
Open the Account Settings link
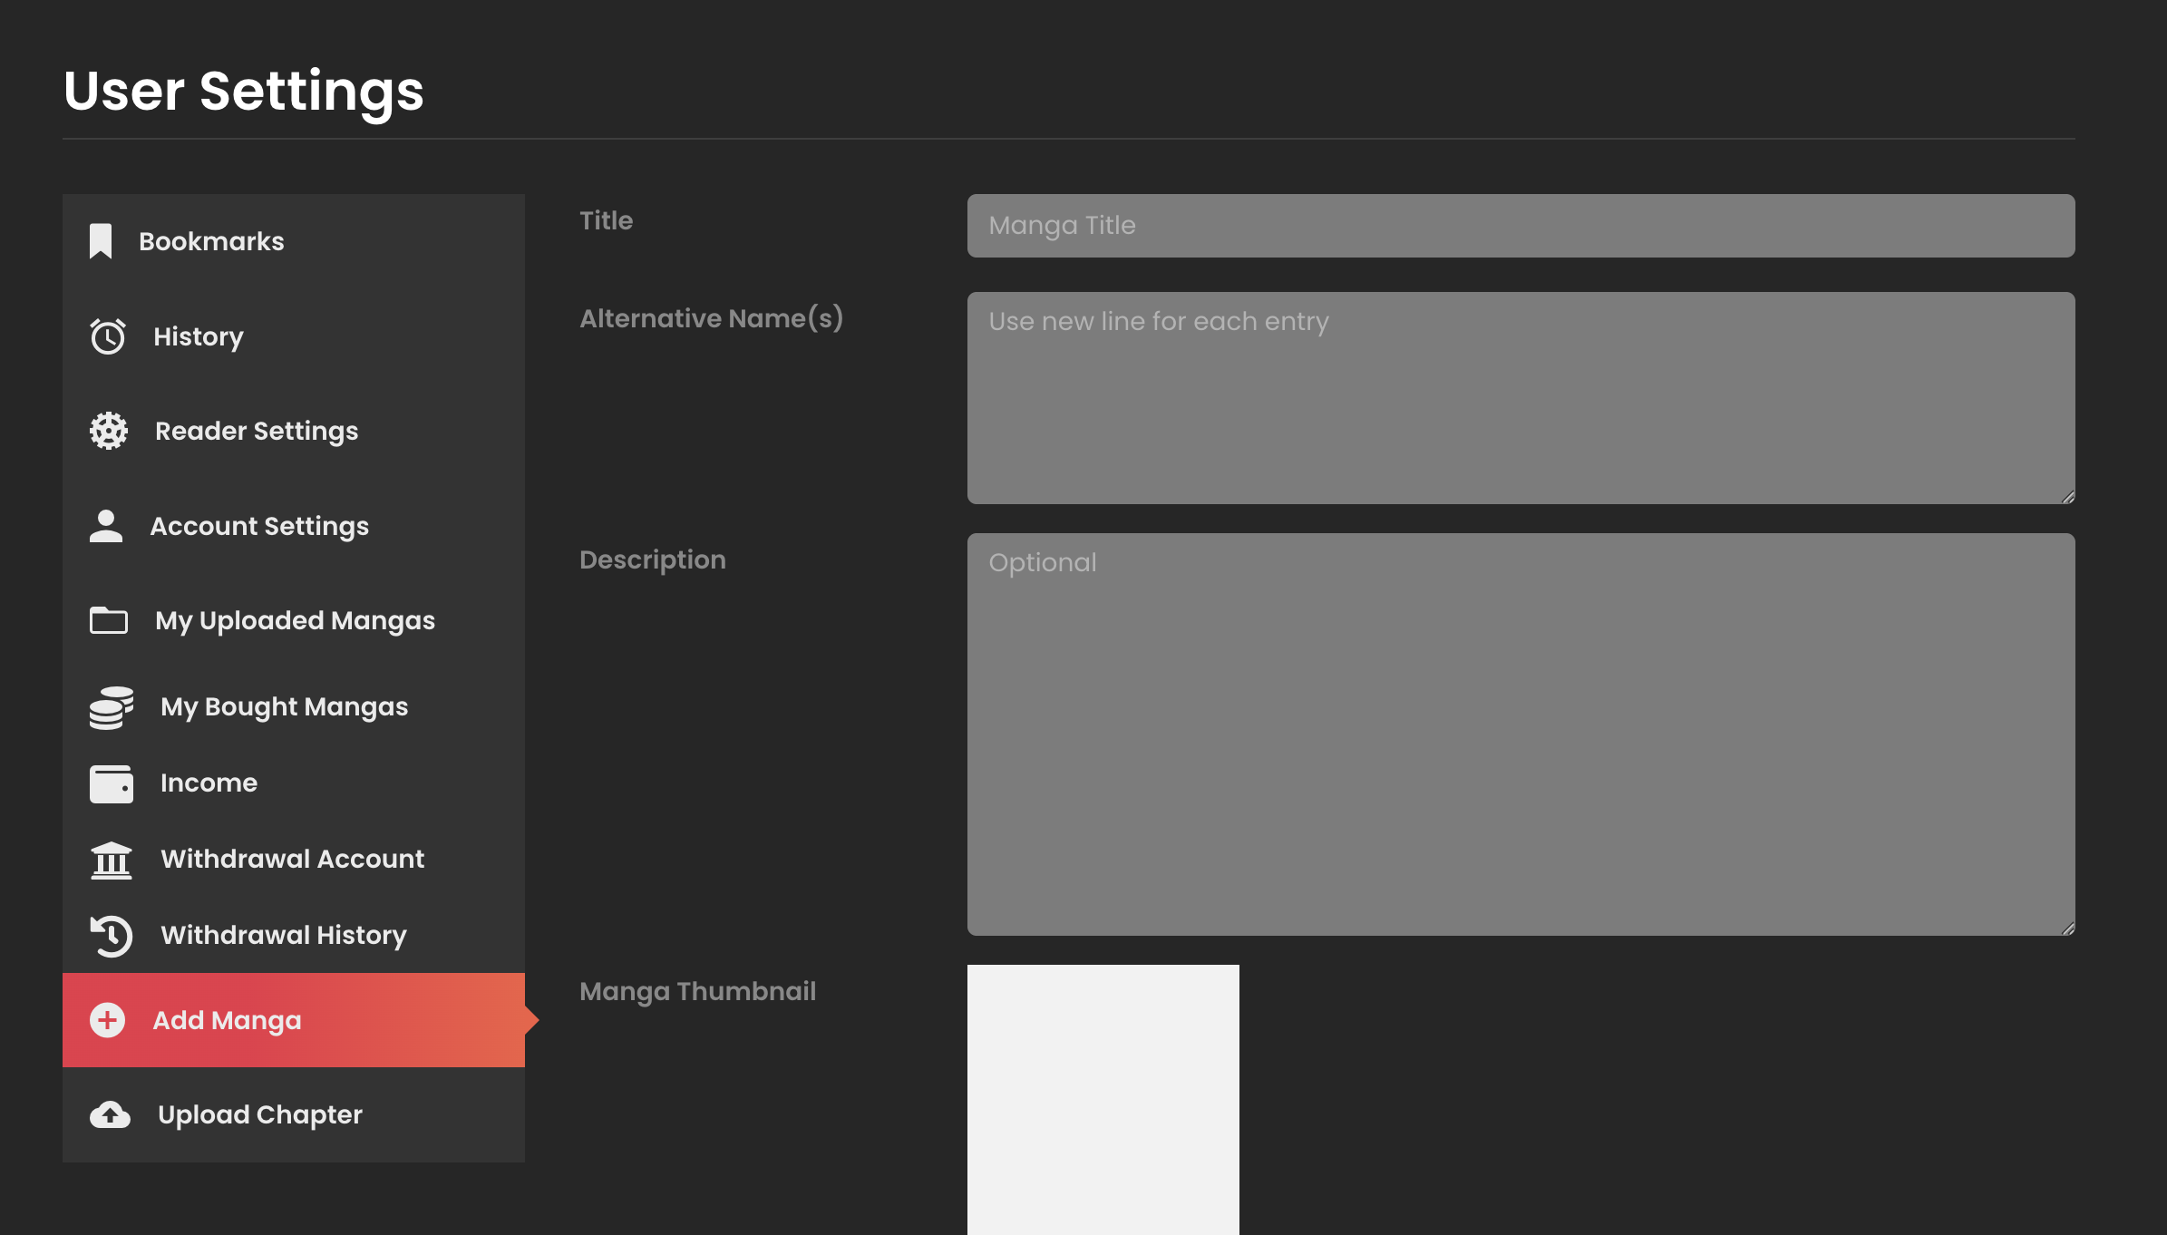tap(259, 526)
